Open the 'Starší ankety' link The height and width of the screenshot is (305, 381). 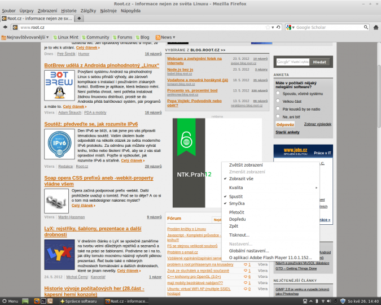pyautogui.click(x=287, y=132)
